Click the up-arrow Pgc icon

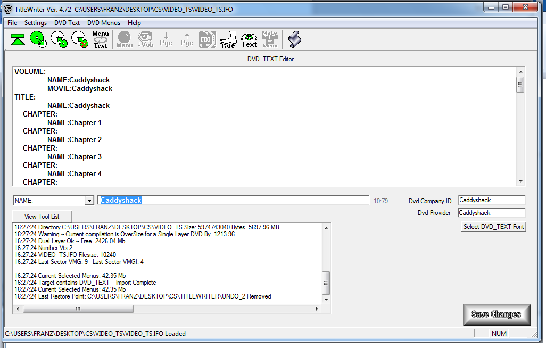187,40
